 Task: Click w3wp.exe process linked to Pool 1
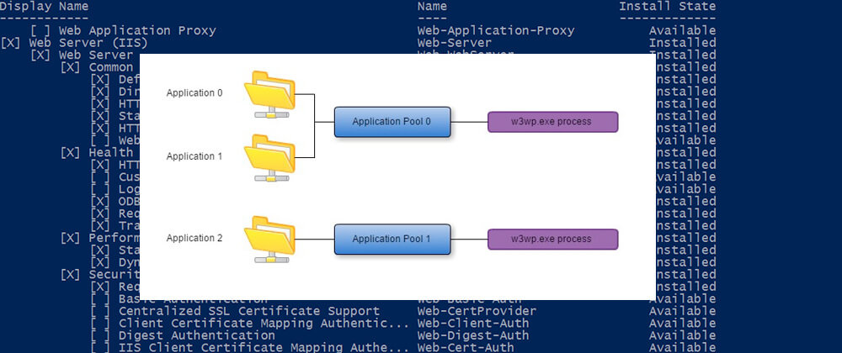(552, 239)
